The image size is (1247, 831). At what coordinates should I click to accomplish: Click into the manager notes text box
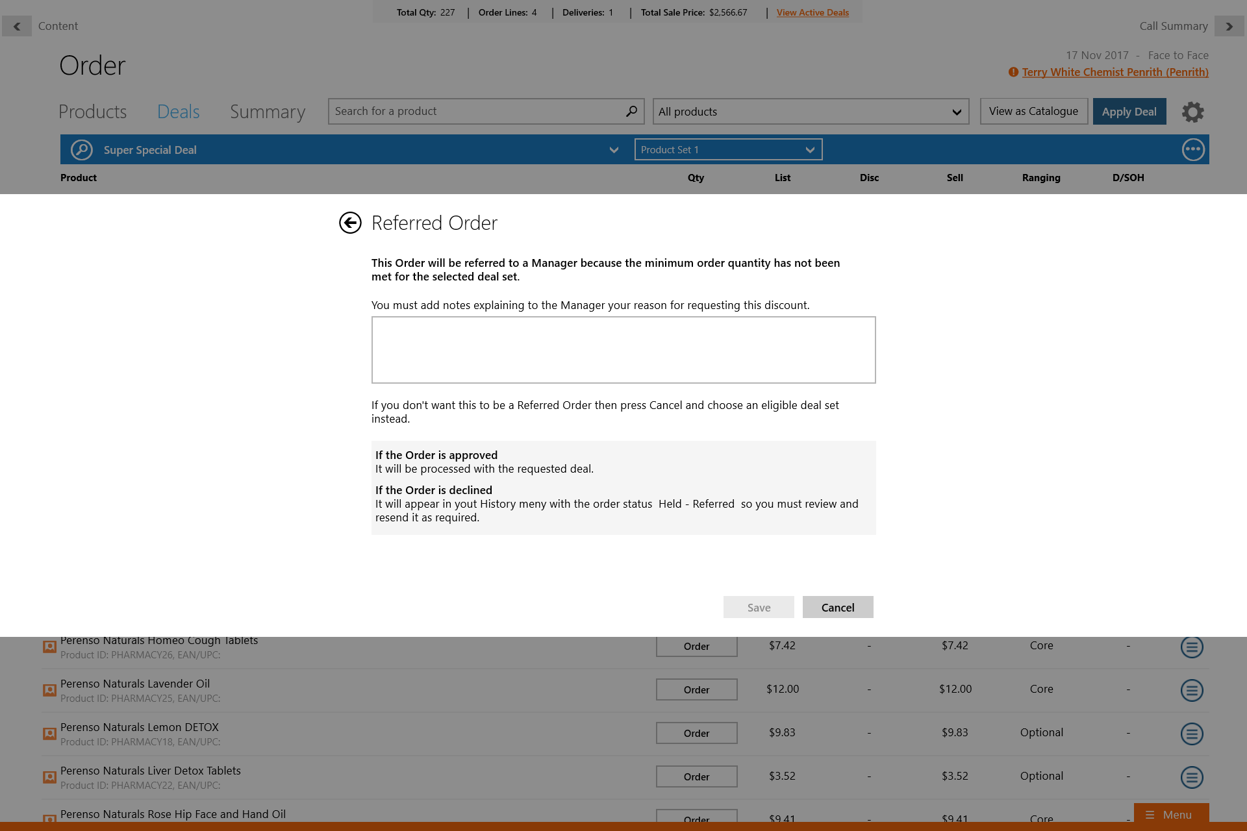coord(623,350)
